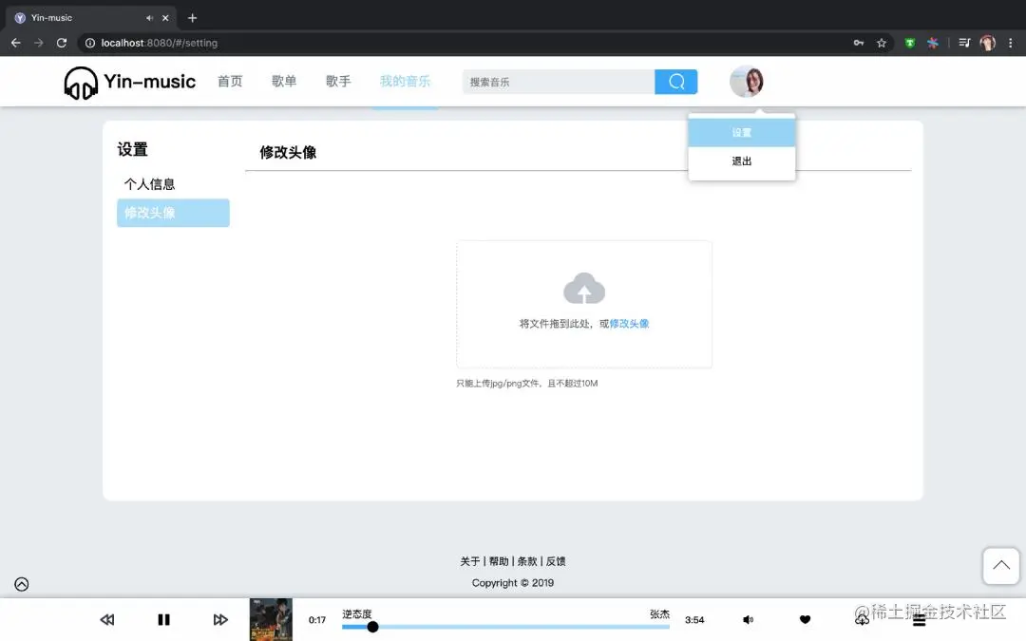
Task: Open the colorful pinwheel extension icon
Action: pos(933,43)
